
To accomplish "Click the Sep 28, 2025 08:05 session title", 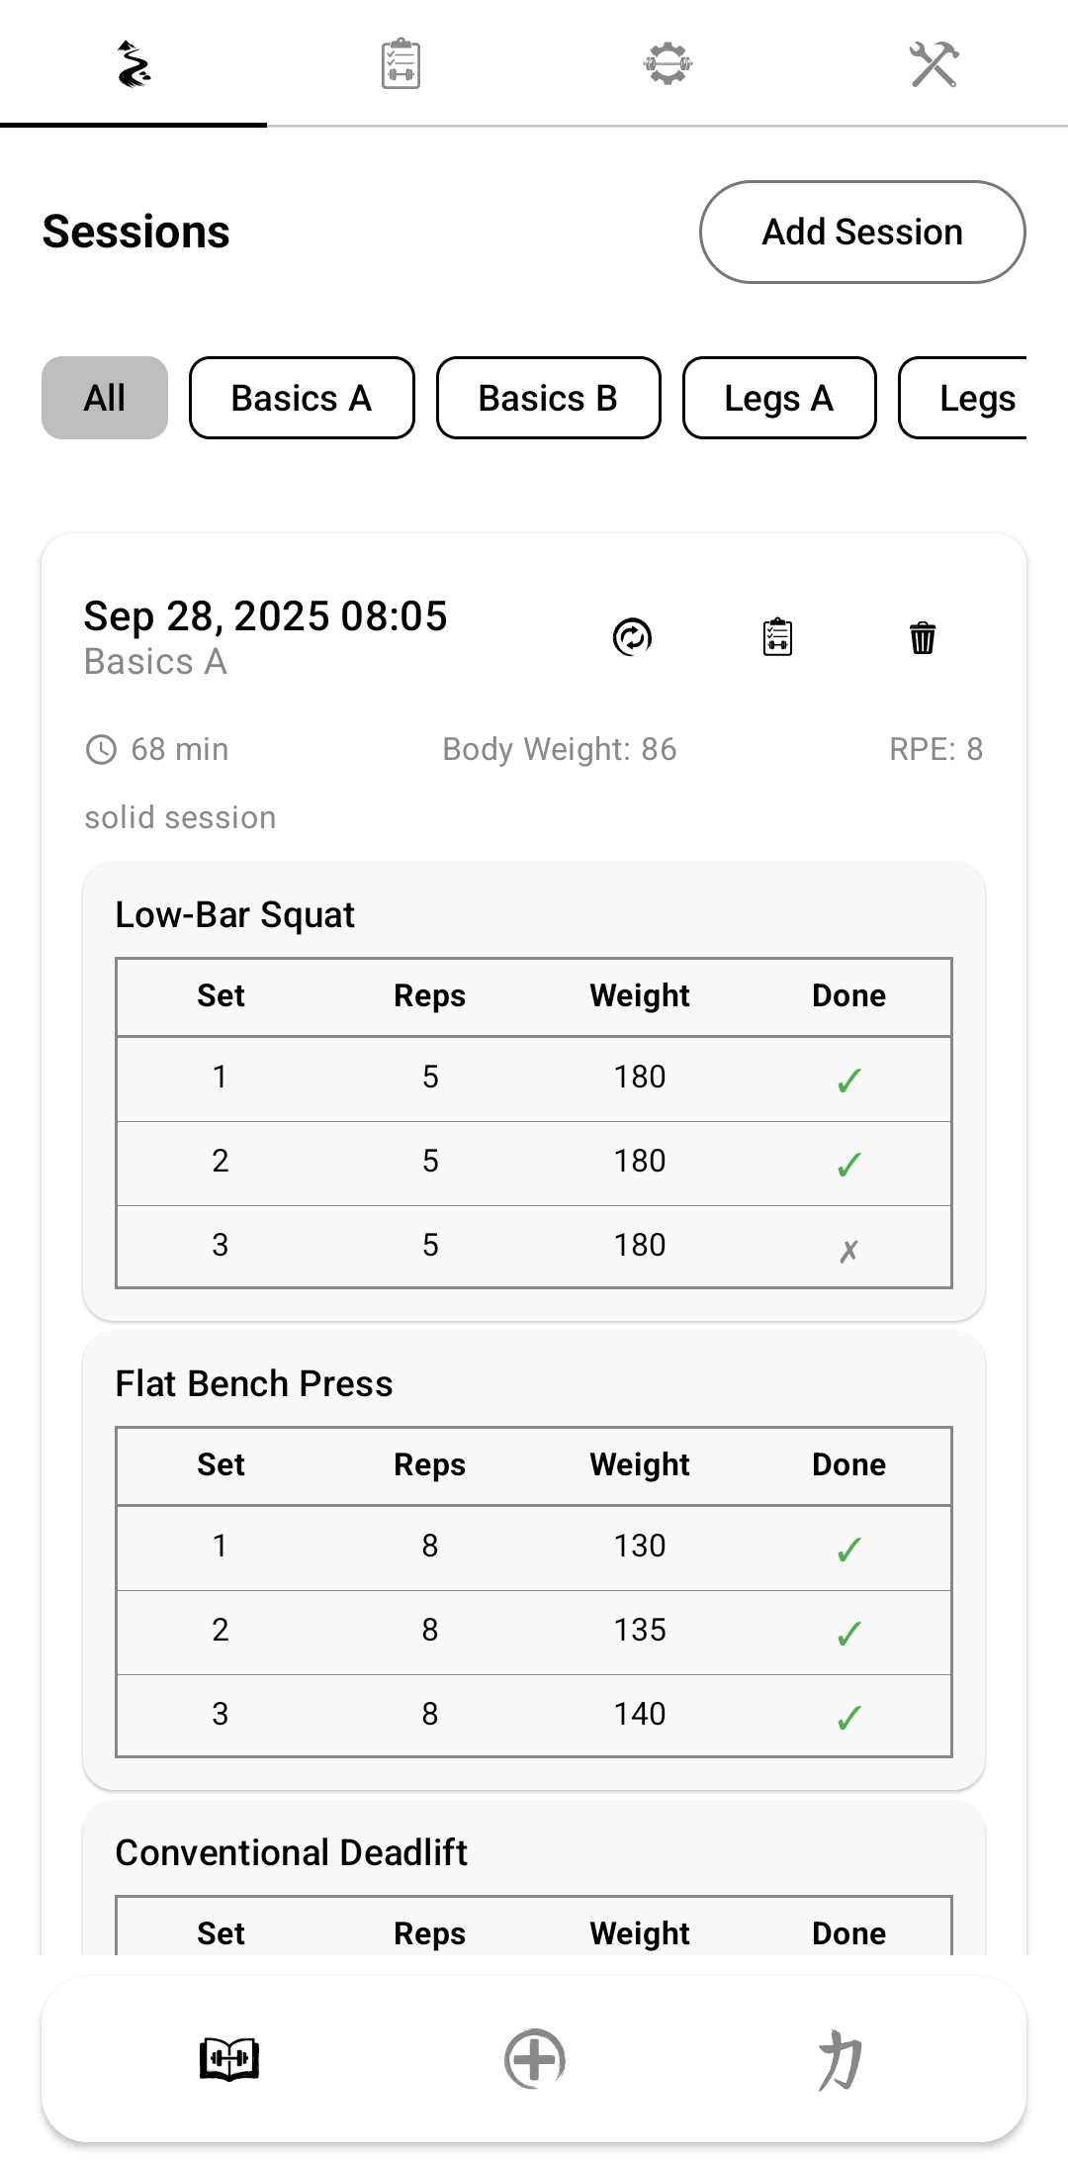I will (265, 616).
